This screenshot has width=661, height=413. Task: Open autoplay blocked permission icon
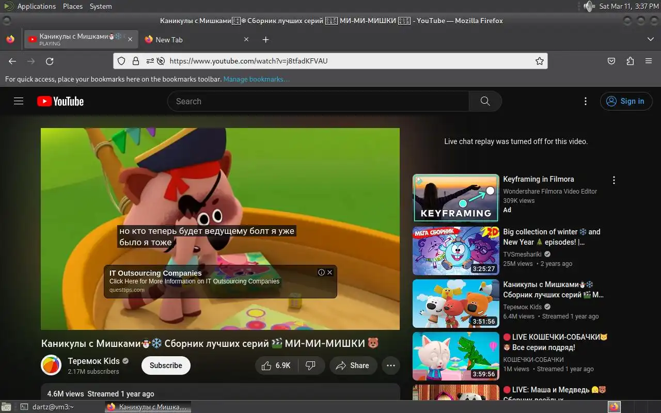click(x=161, y=61)
